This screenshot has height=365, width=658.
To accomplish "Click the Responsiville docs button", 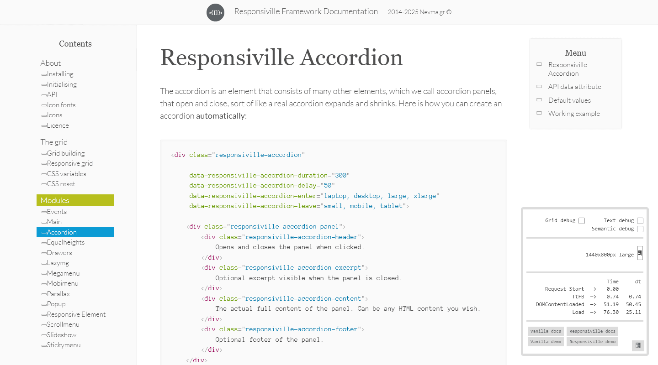I will point(592,331).
